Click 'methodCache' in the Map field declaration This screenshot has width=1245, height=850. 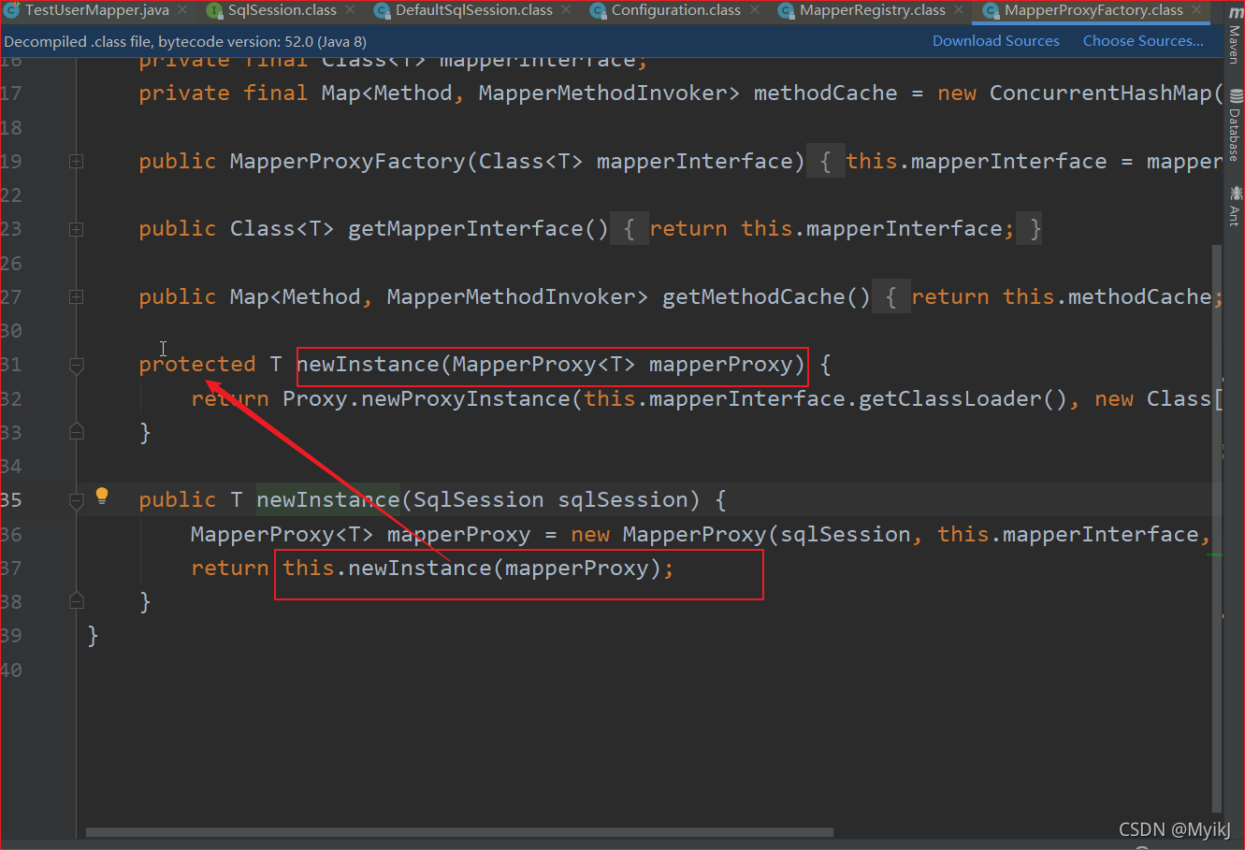click(x=825, y=94)
